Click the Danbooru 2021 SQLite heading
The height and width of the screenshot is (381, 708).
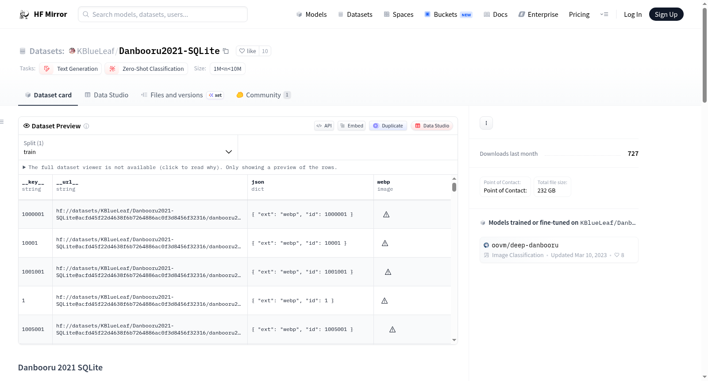click(60, 368)
